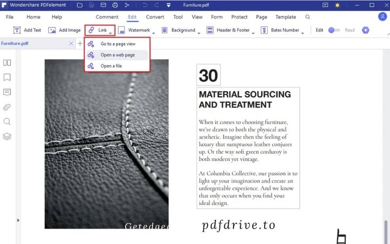Select the Add Text tool

tap(27, 30)
